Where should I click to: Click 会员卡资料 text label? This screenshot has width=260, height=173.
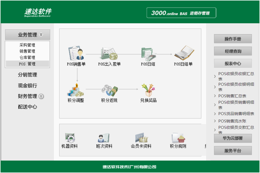[141, 146]
